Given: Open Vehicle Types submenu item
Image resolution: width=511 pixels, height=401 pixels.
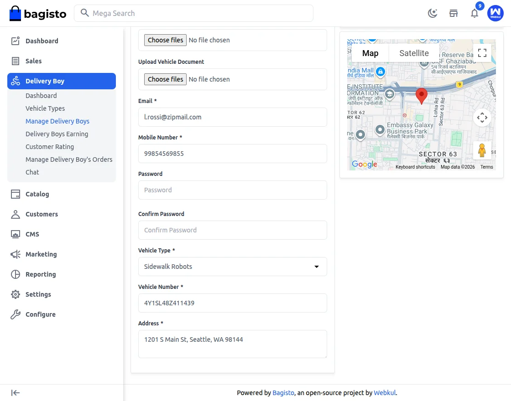Looking at the screenshot, I should 45,108.
